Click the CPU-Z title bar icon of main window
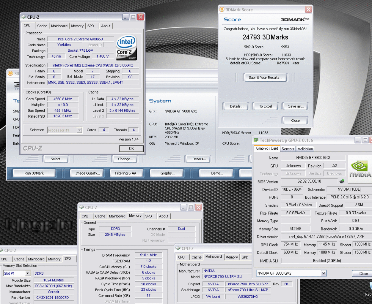 24,17
